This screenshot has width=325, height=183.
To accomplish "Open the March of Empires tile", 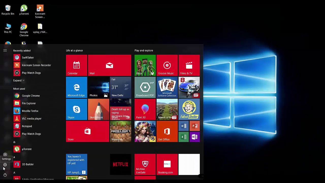I will 167,109.
